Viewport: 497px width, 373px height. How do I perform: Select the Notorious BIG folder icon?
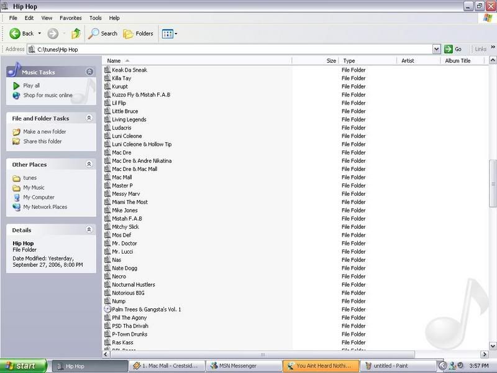pyautogui.click(x=107, y=292)
